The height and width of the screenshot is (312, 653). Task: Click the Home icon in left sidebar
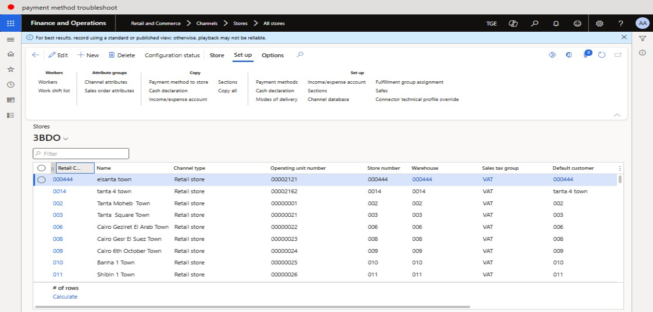click(11, 54)
